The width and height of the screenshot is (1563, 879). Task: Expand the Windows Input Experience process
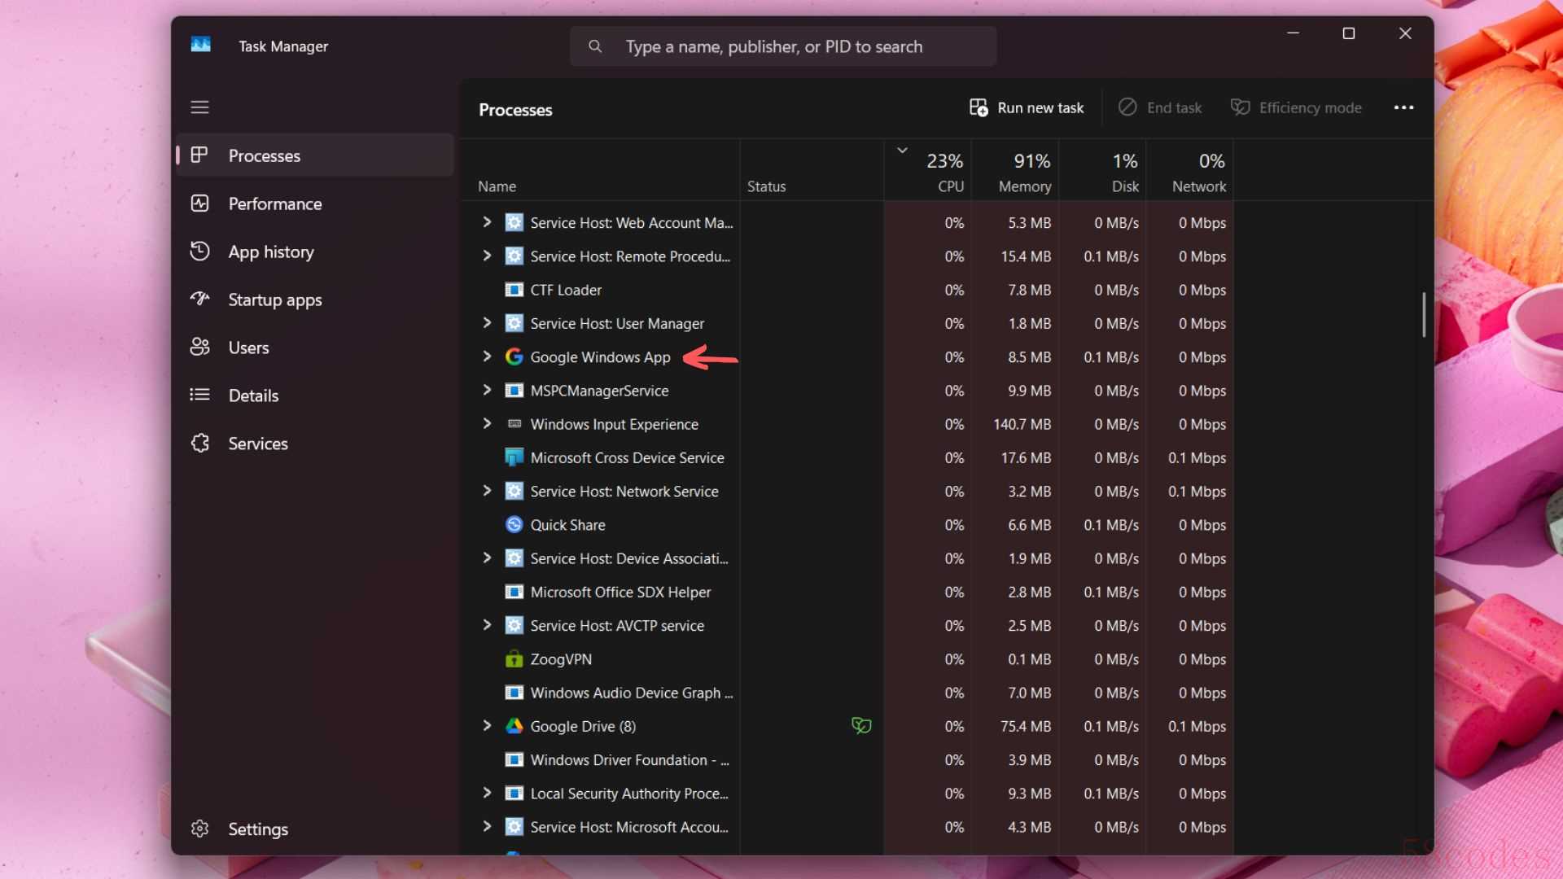coord(487,423)
